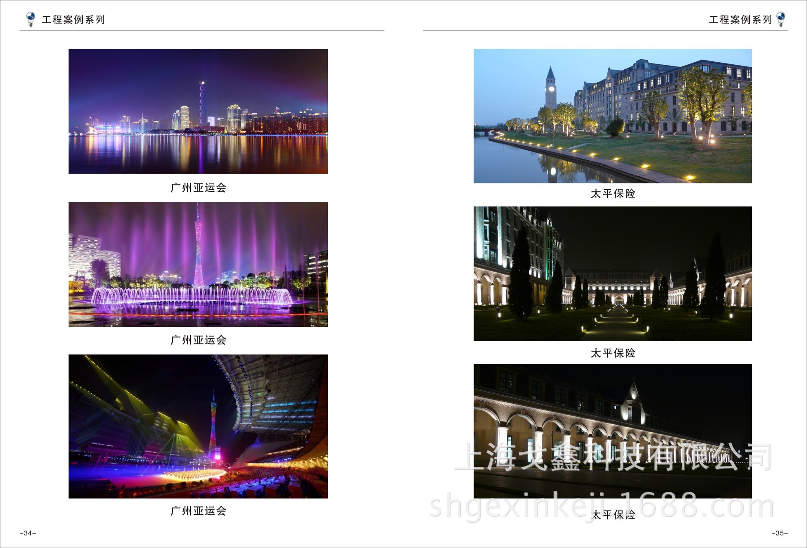Viewport: 807px width, 548px height.
Task: Click the 上海戈鑫科技有限公司 watermark text
Action: (613, 457)
